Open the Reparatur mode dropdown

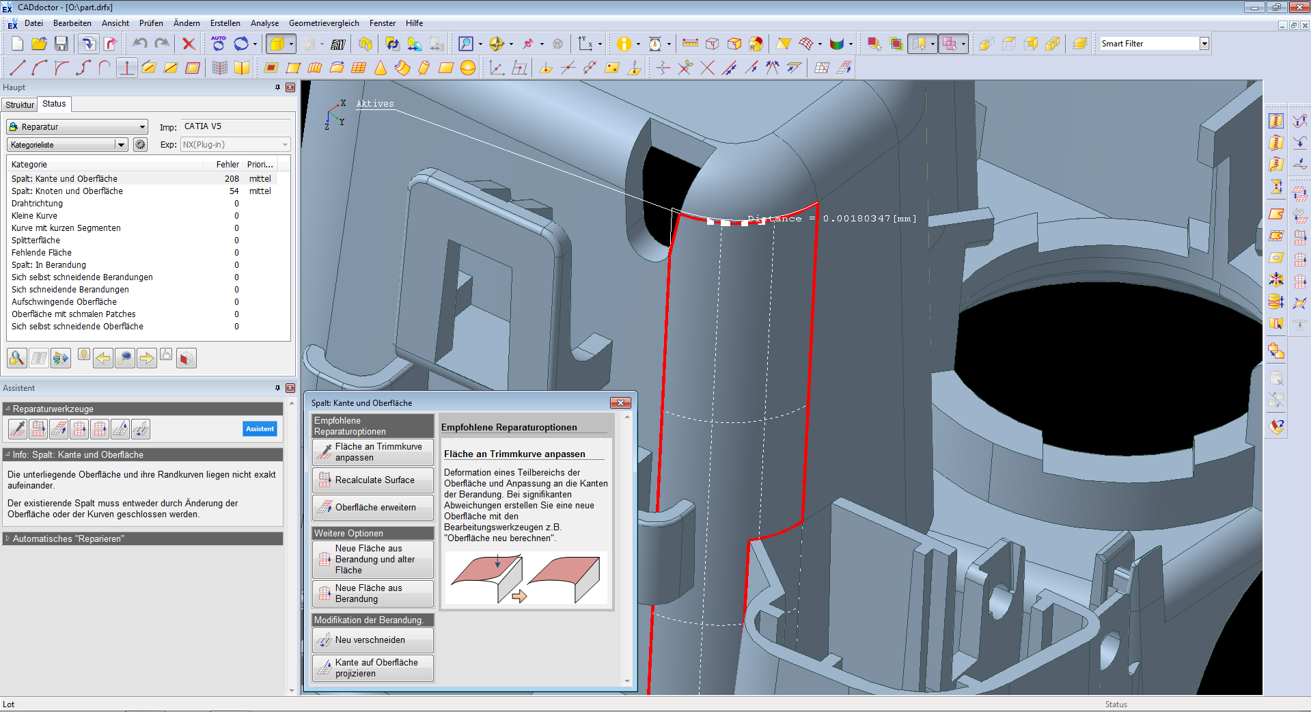pyautogui.click(x=77, y=127)
